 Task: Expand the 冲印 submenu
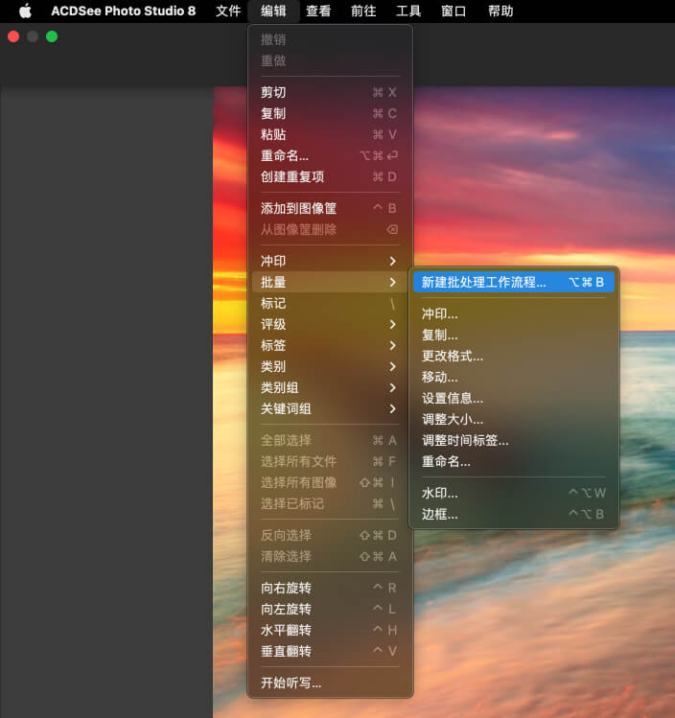(x=330, y=261)
